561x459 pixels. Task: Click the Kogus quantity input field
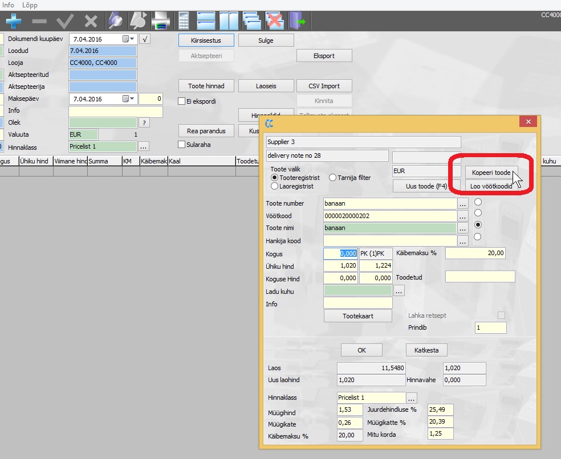click(x=340, y=253)
